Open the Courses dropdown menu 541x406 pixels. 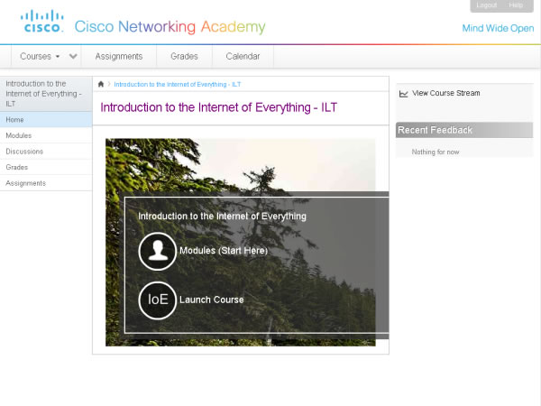41,56
